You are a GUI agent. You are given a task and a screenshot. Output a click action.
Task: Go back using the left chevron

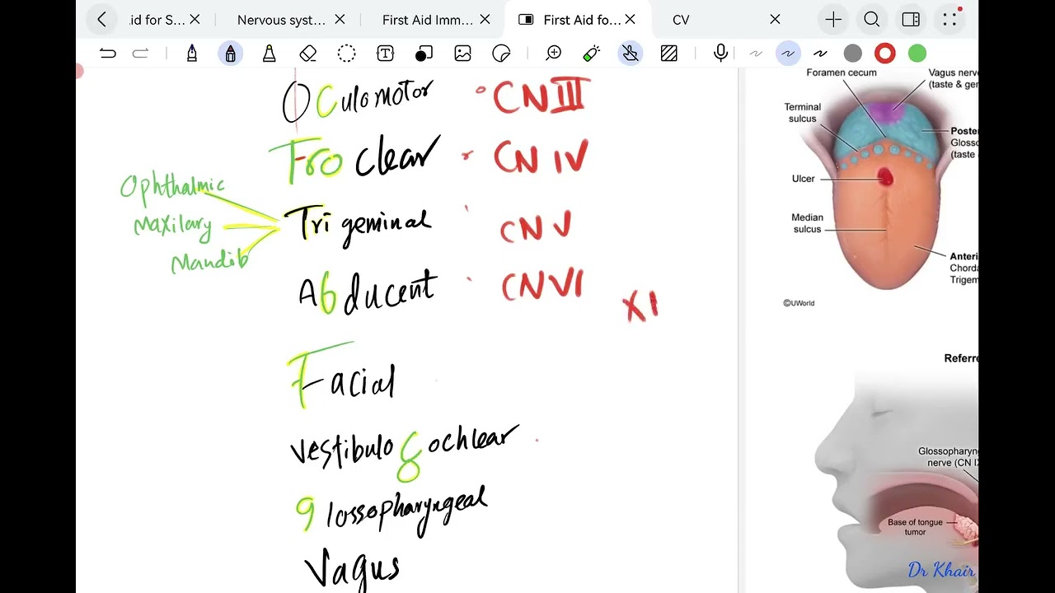click(x=101, y=20)
